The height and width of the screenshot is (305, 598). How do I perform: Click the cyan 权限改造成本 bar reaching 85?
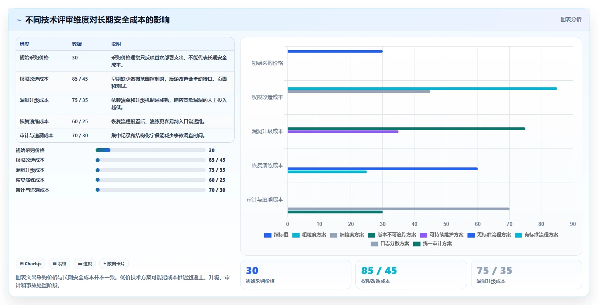(x=422, y=88)
